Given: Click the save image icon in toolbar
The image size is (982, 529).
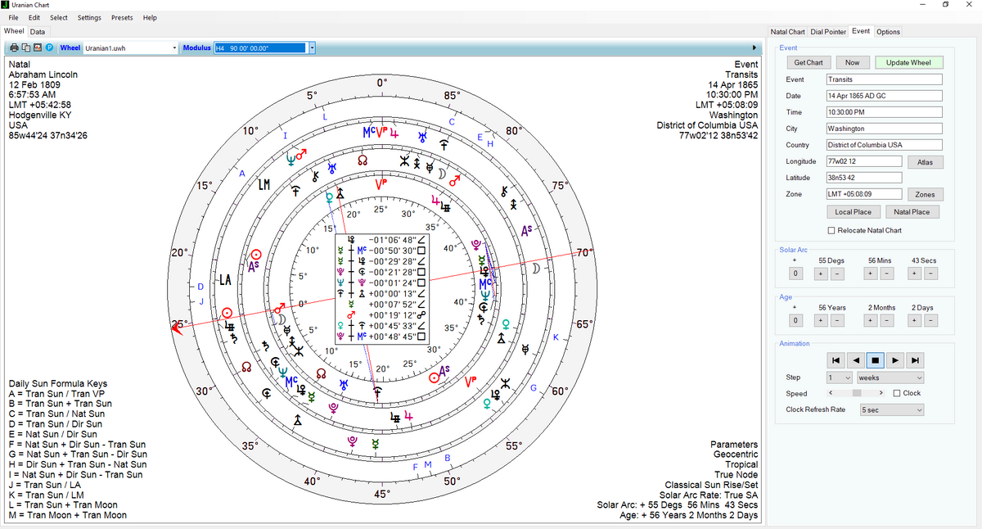Looking at the screenshot, I should click(38, 48).
